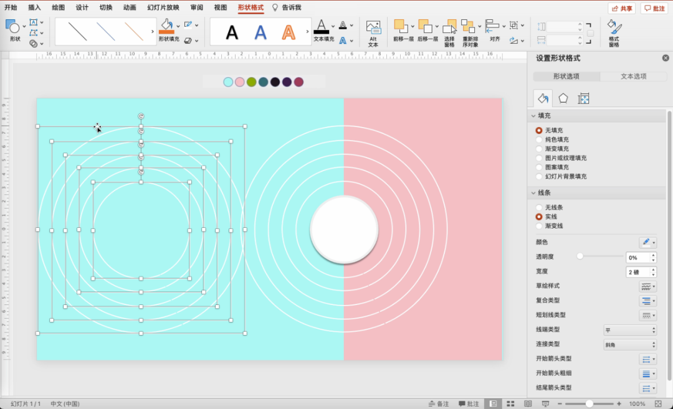Switch to the 动画 ribbon tab

point(130,7)
